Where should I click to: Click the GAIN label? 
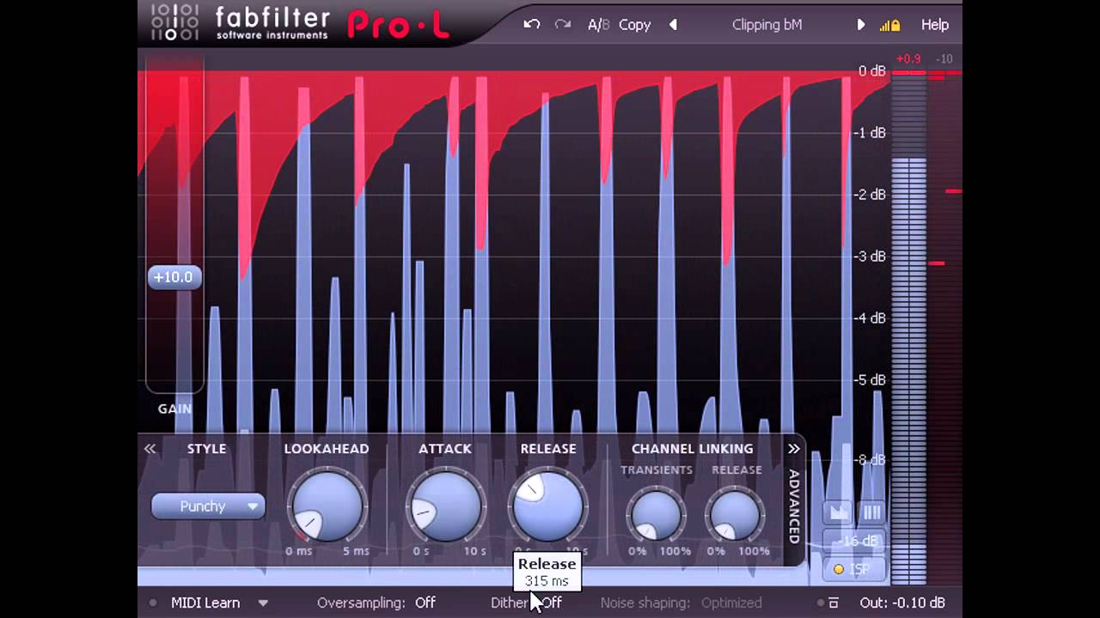coord(174,409)
